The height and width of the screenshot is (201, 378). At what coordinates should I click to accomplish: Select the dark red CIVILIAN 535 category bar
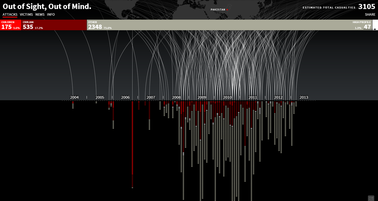click(x=54, y=25)
